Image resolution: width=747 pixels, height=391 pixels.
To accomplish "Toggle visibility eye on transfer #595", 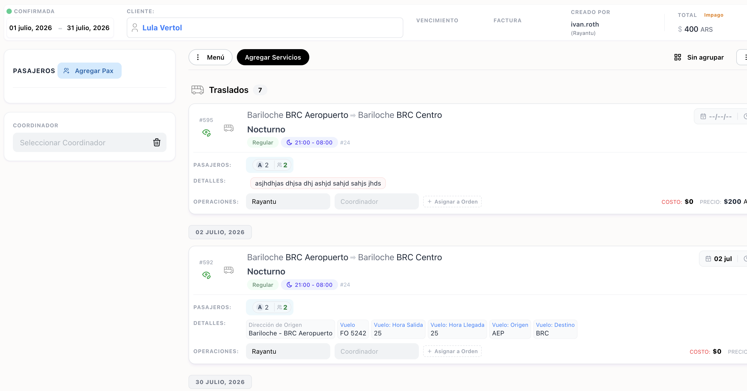I will 206,133.
